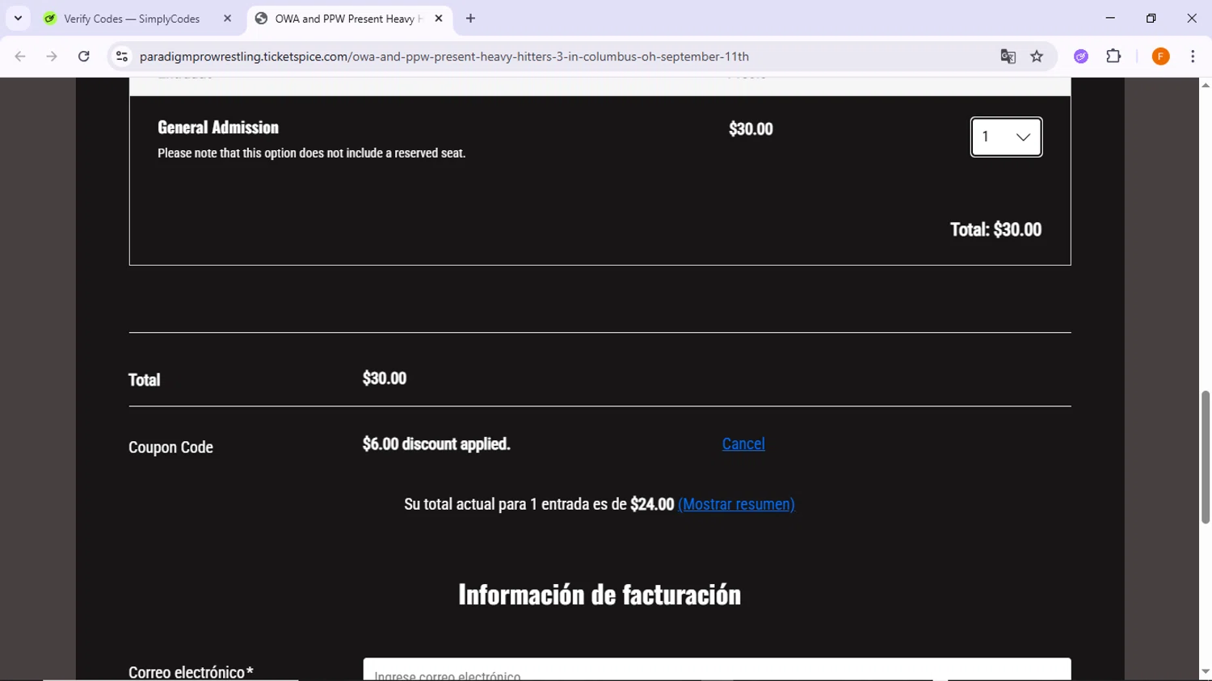
Task: Cancel the applied coupon discount
Action: coord(743,443)
